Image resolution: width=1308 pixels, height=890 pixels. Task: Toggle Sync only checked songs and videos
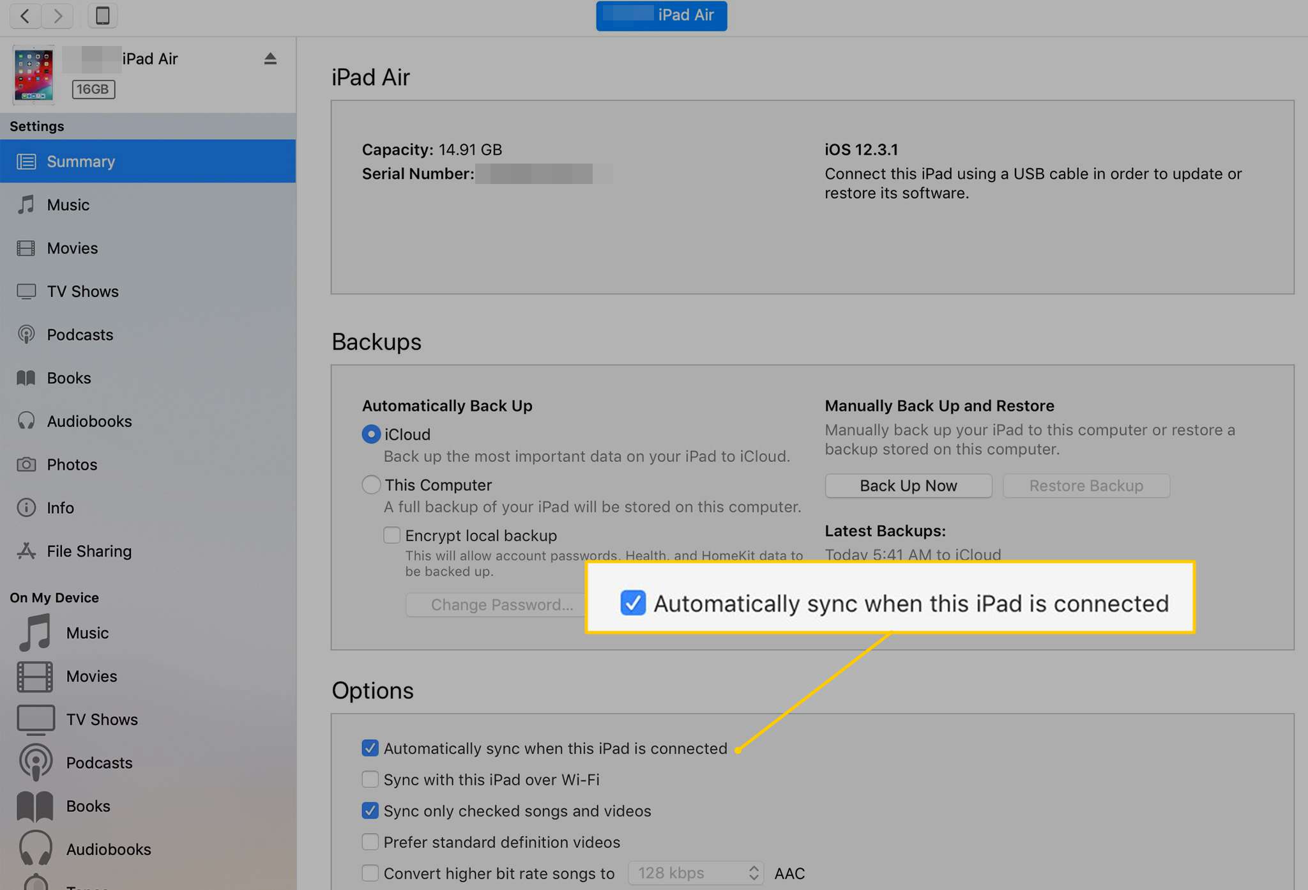pyautogui.click(x=370, y=811)
